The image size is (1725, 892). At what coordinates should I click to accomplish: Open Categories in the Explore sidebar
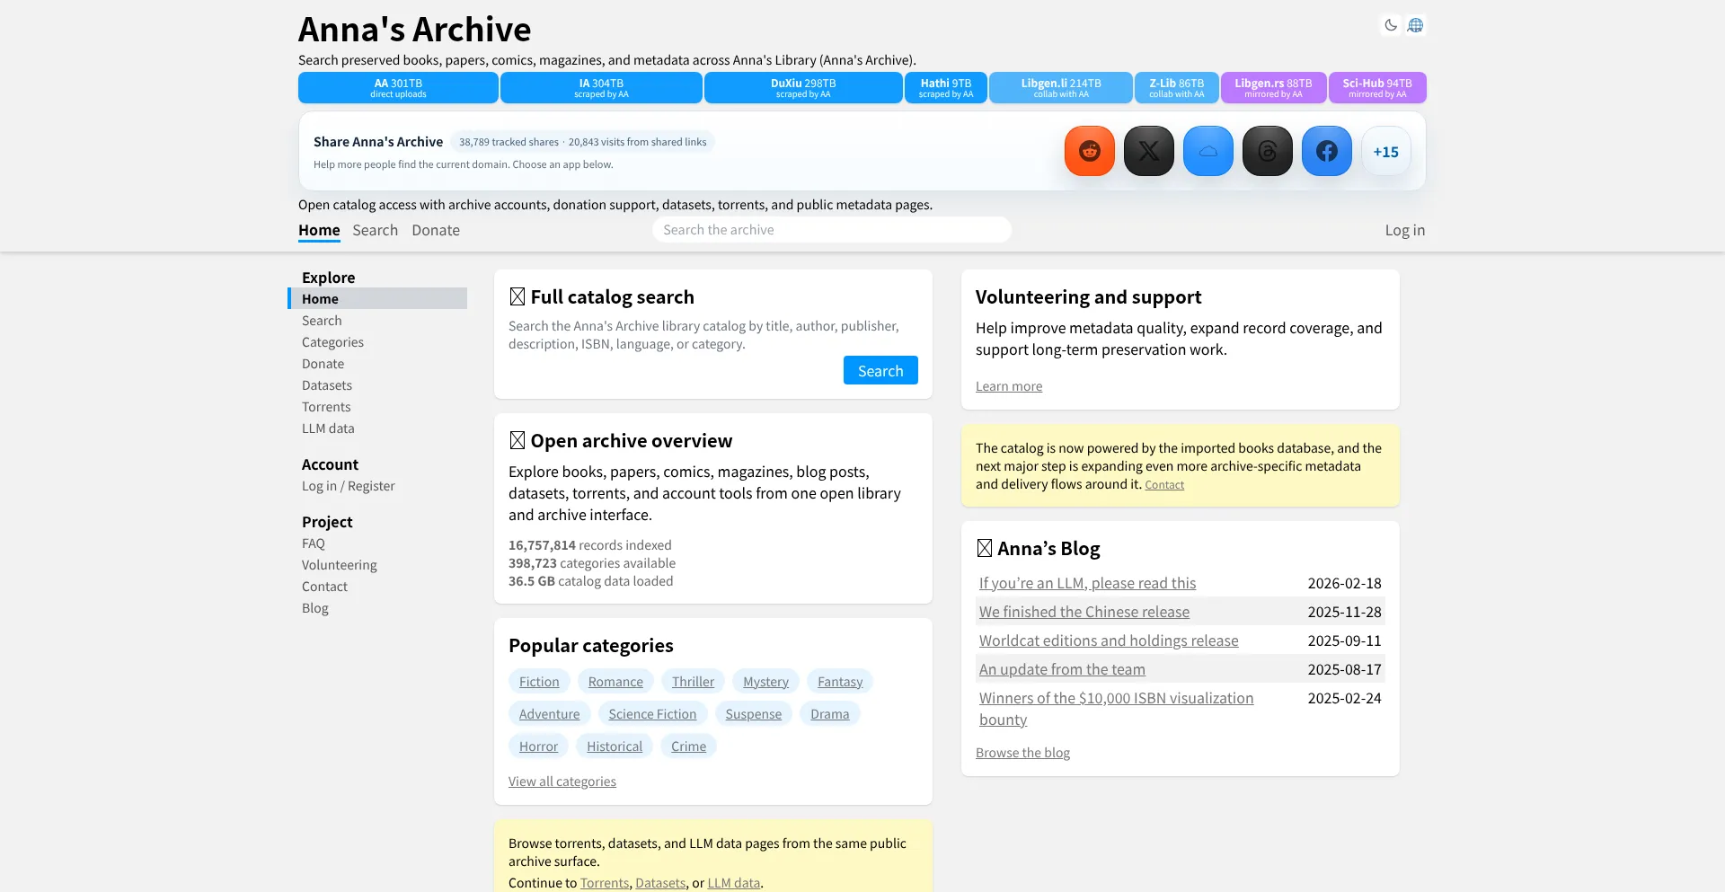(x=332, y=342)
